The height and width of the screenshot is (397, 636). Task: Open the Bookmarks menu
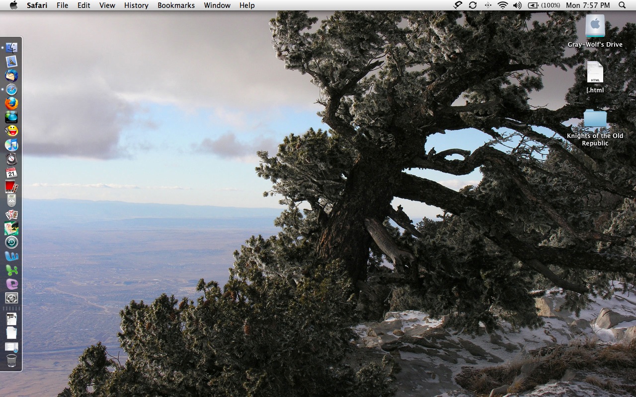(176, 5)
